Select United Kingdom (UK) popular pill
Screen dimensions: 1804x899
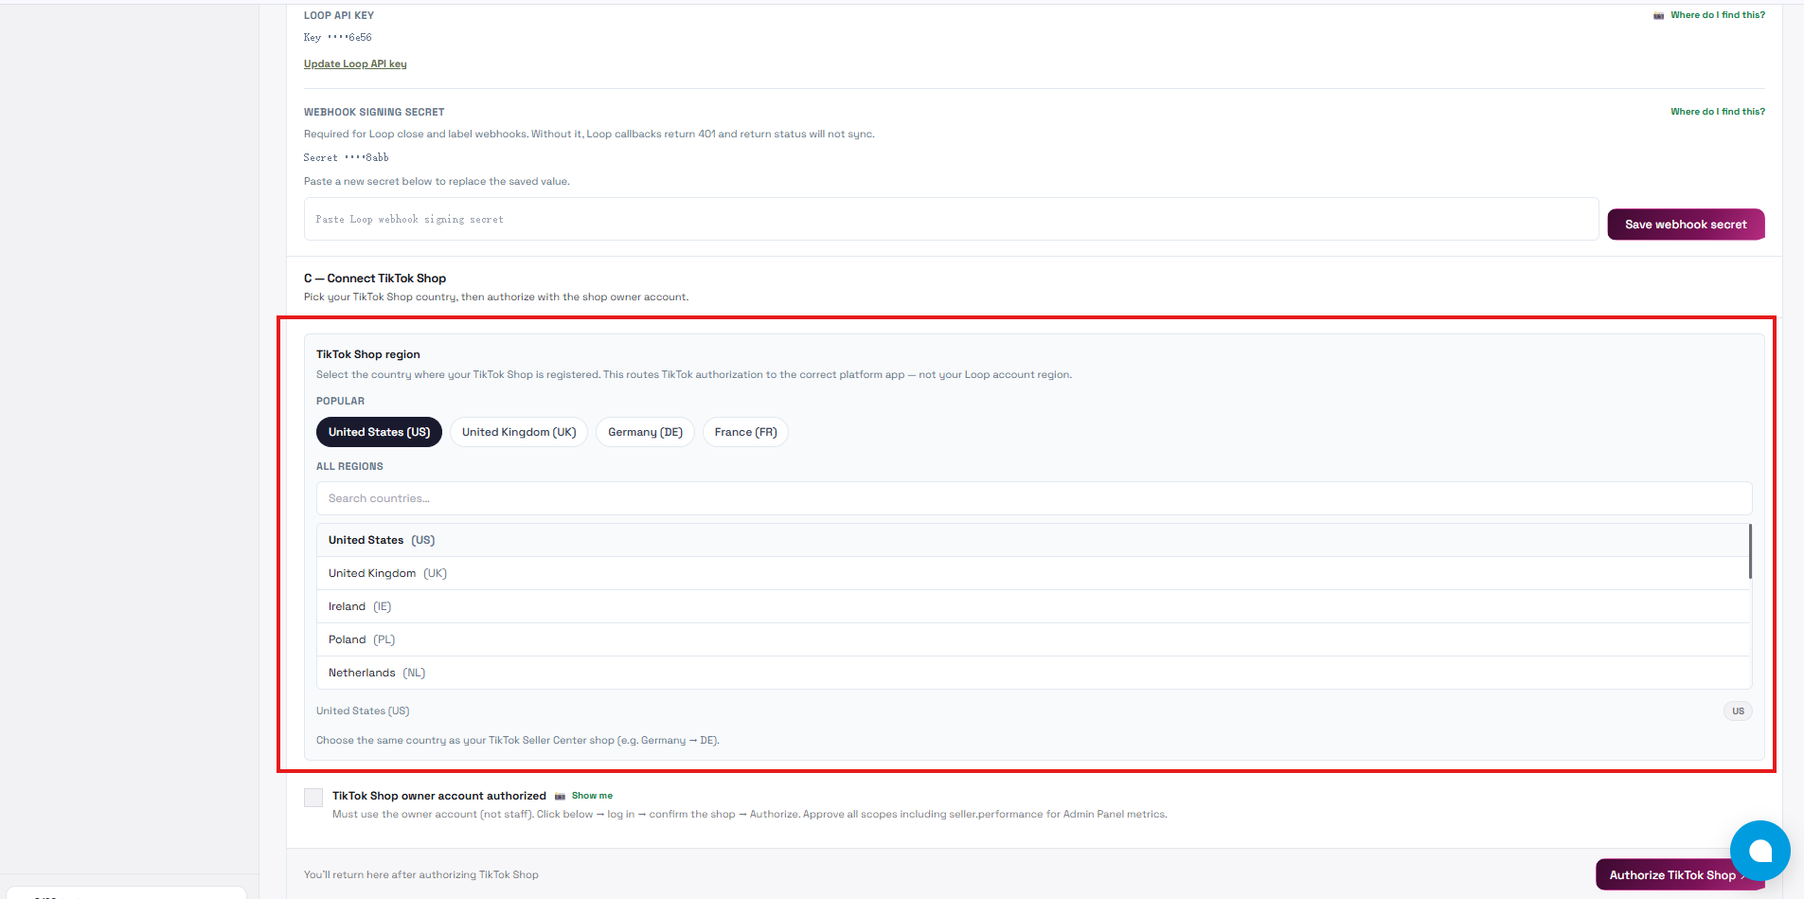pos(519,432)
